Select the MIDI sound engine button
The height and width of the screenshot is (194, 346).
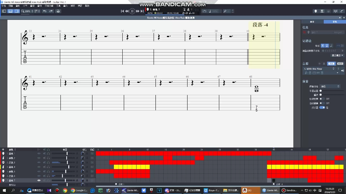coord(340,64)
